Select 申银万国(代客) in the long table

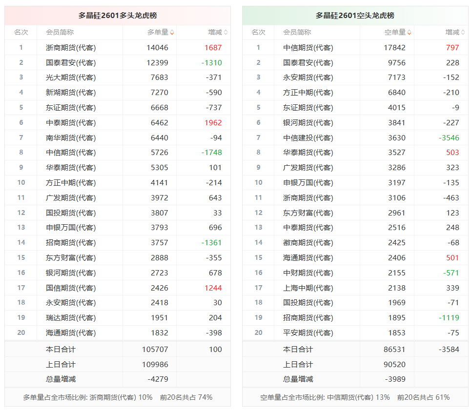(71, 228)
